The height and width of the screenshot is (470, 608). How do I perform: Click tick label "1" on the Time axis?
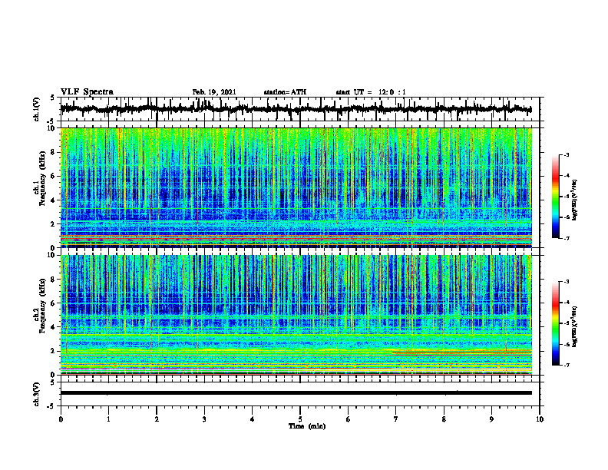(x=108, y=419)
